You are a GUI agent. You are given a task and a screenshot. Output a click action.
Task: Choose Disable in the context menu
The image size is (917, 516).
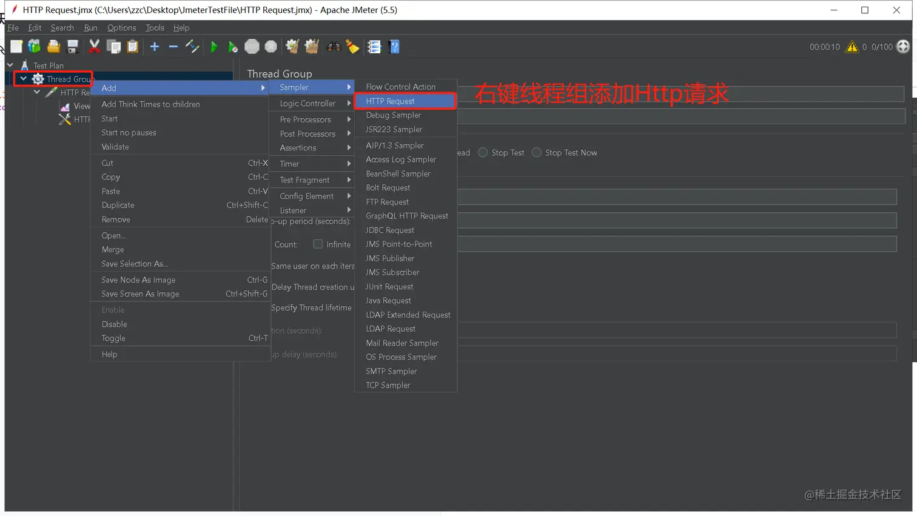tap(180, 324)
